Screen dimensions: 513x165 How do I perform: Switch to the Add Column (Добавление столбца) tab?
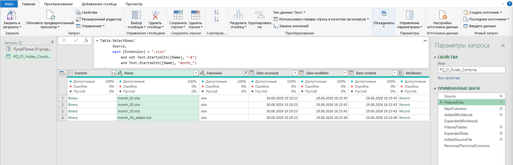(x=99, y=4)
